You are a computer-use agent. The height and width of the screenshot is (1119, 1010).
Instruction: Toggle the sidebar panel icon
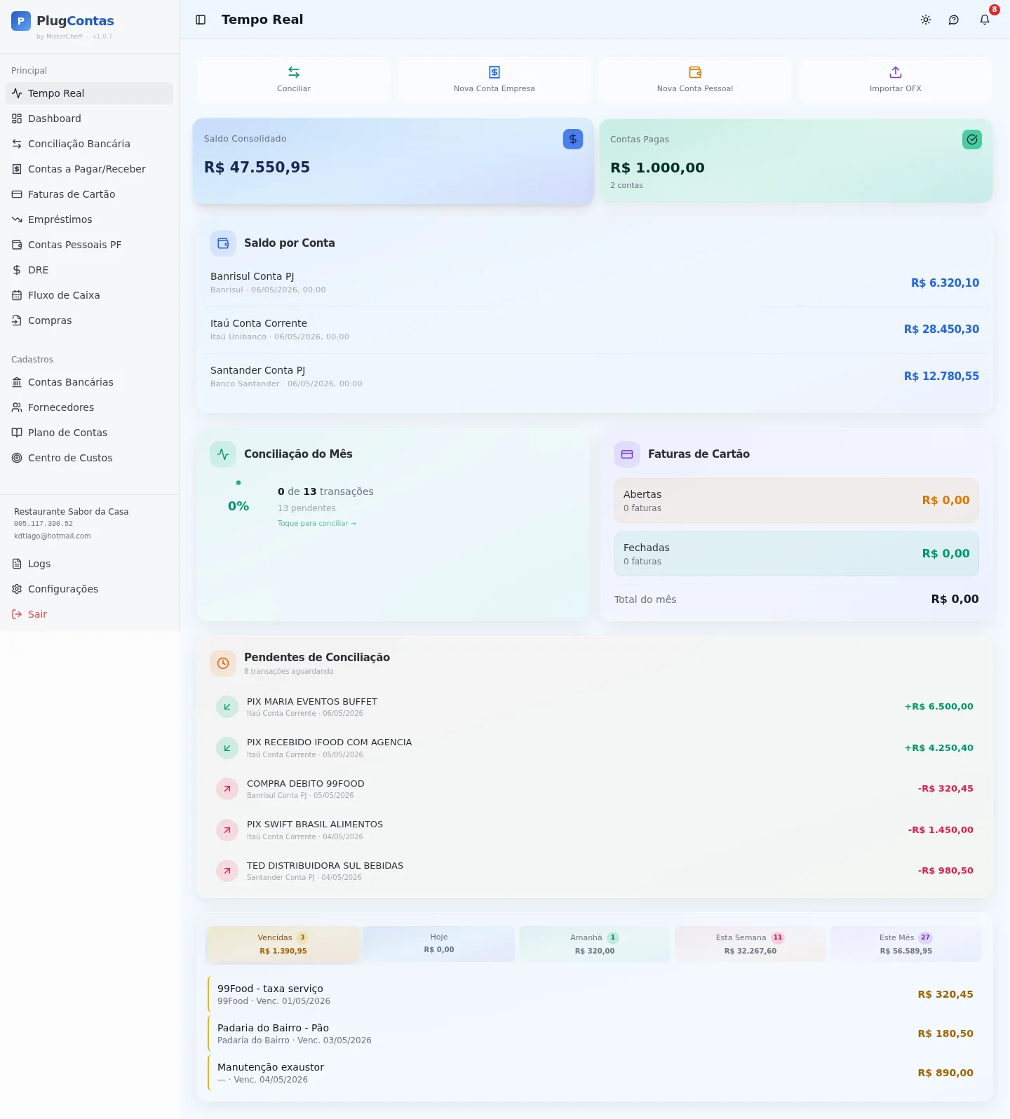201,20
